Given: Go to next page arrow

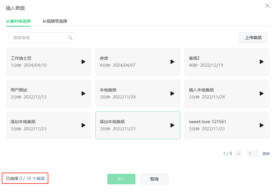Looking at the screenshot, I should [x=239, y=154].
